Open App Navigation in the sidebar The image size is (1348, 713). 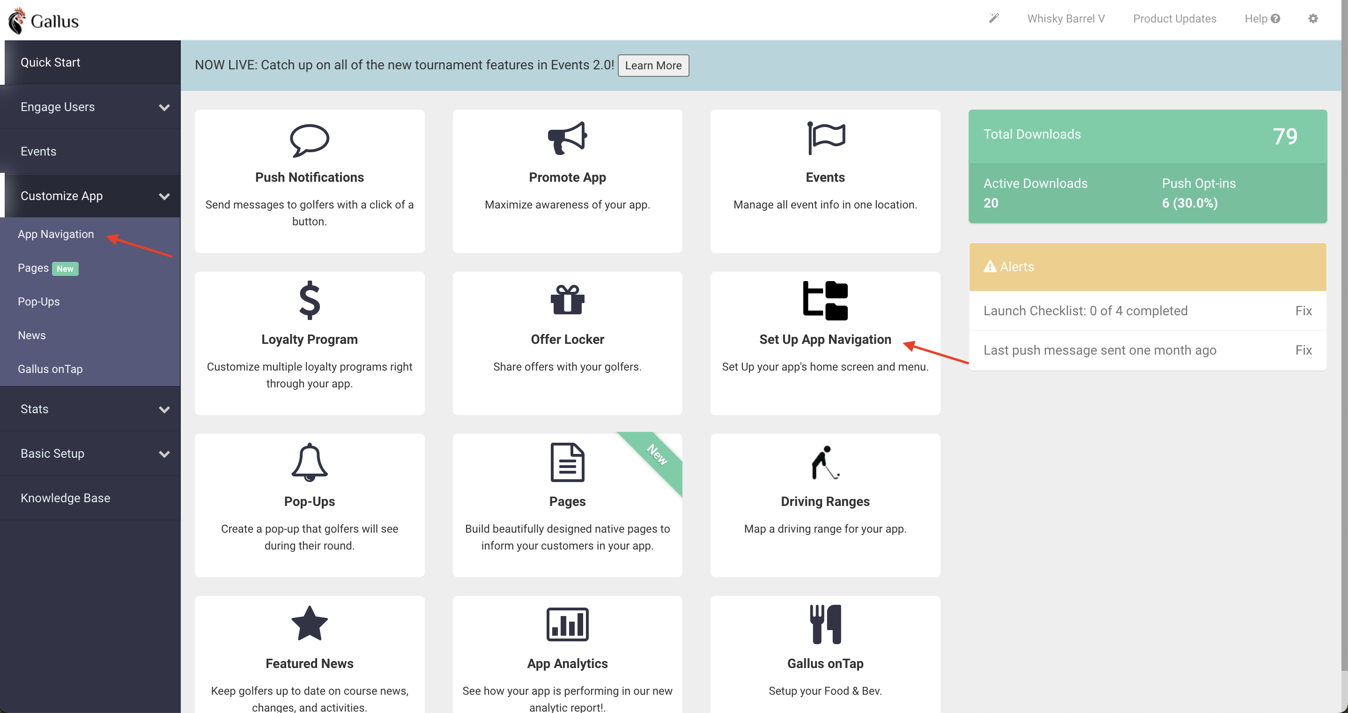point(56,234)
